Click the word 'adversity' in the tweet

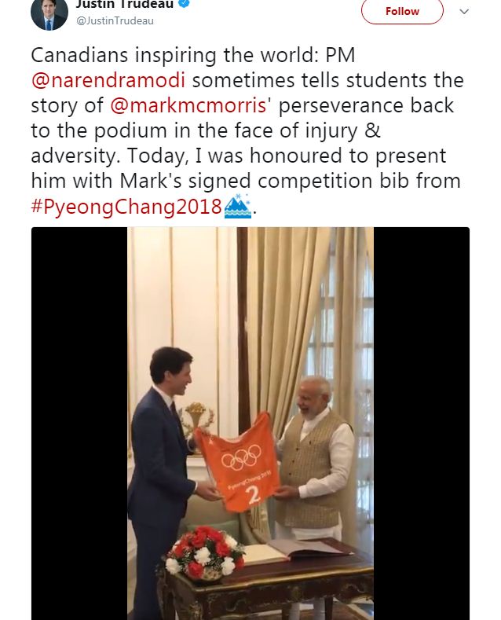[x=73, y=156]
